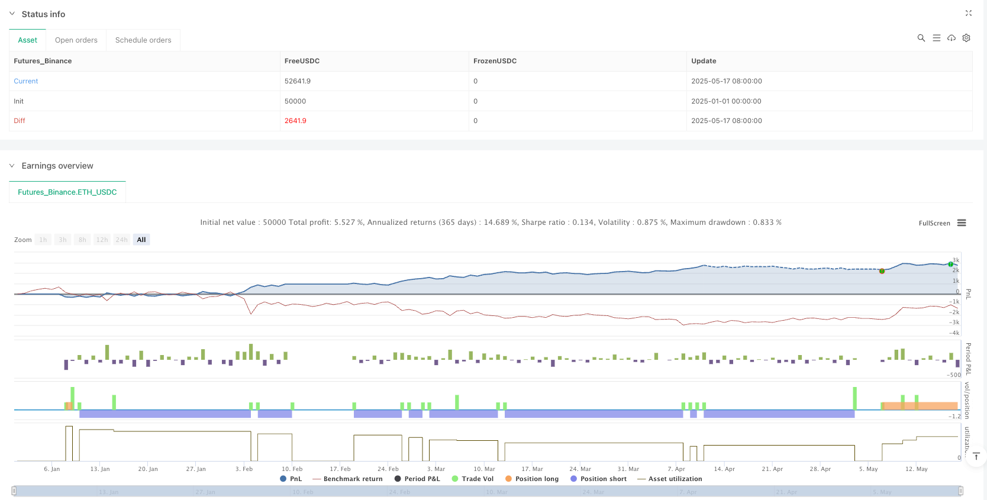Screen dimensions: 987x500
Task: Open the Schedule orders tab
Action: tap(143, 40)
